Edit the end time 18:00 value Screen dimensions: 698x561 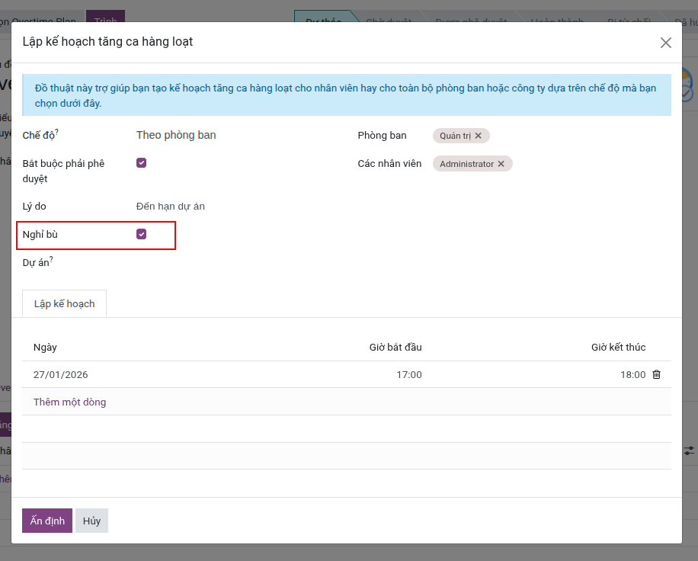tap(633, 374)
